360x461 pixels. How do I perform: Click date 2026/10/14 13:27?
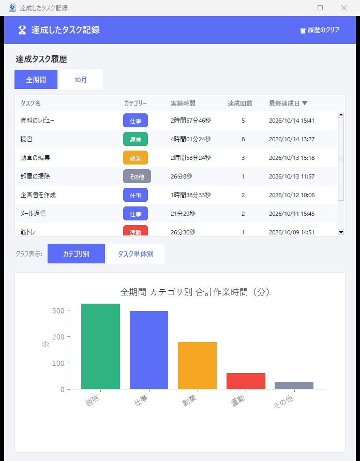pyautogui.click(x=292, y=139)
